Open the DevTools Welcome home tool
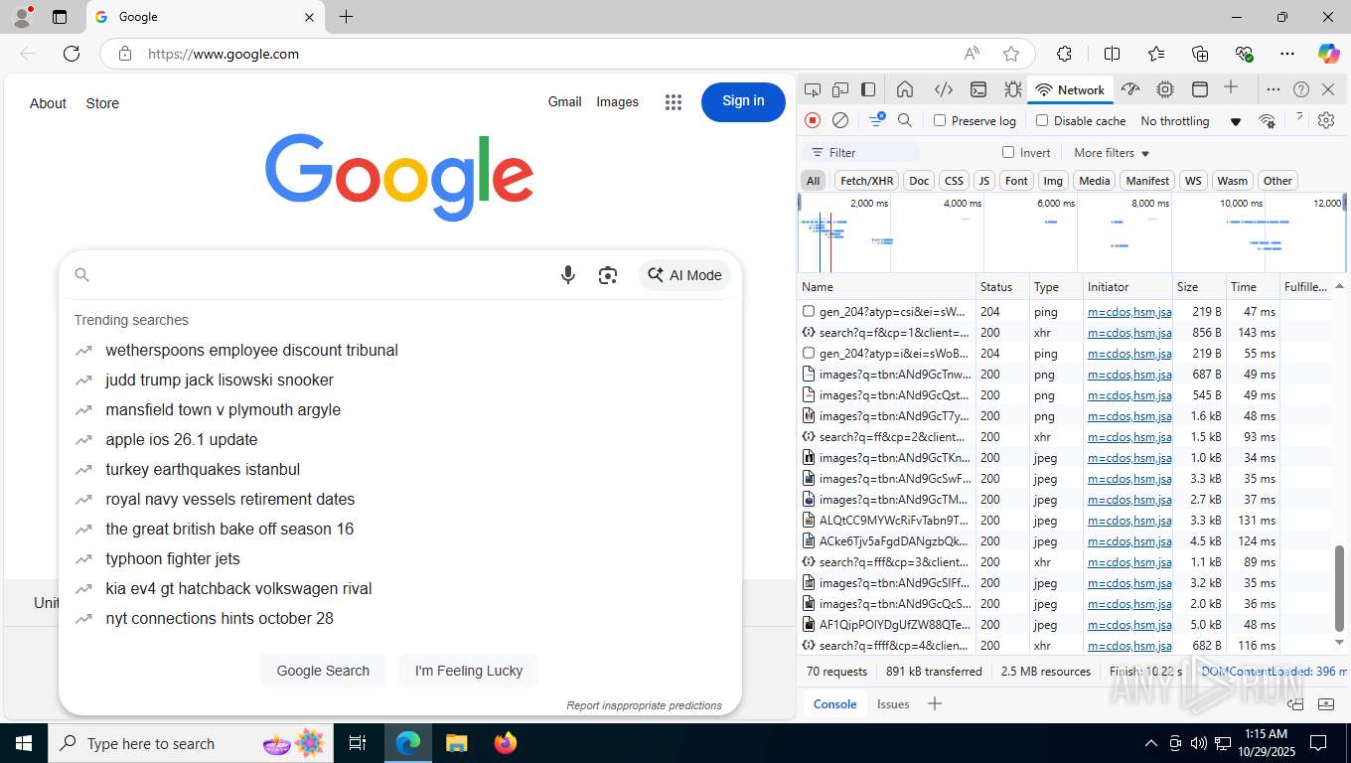This screenshot has width=1351, height=763. coord(905,89)
